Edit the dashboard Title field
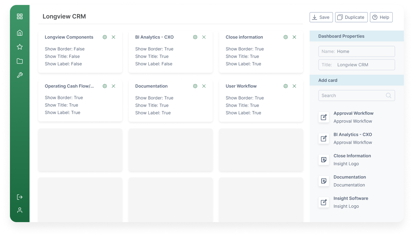The image size is (414, 237). 357,65
